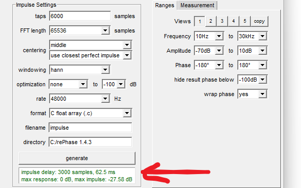The width and height of the screenshot is (301, 188).
Task: Click the filename field containing impulse
Action: tap(90, 128)
